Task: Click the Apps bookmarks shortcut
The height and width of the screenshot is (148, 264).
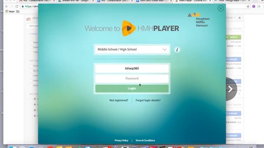Action: click(10, 12)
